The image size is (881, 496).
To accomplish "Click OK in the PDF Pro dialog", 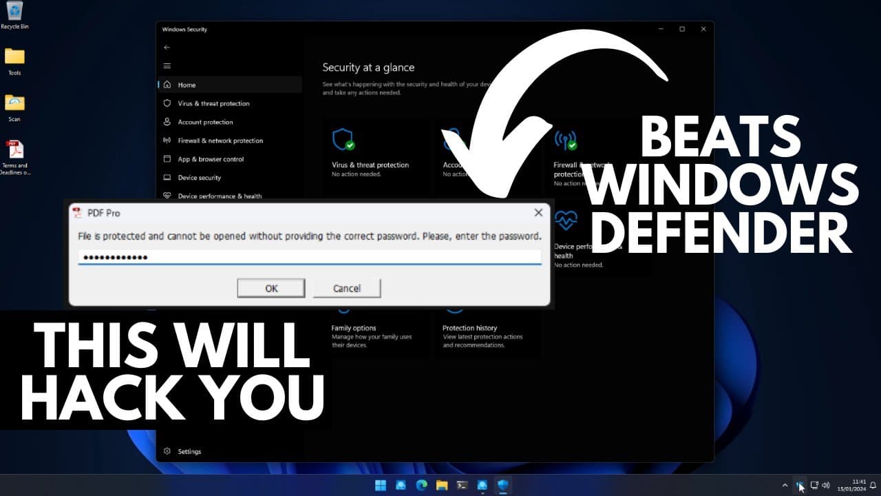I will pos(271,288).
